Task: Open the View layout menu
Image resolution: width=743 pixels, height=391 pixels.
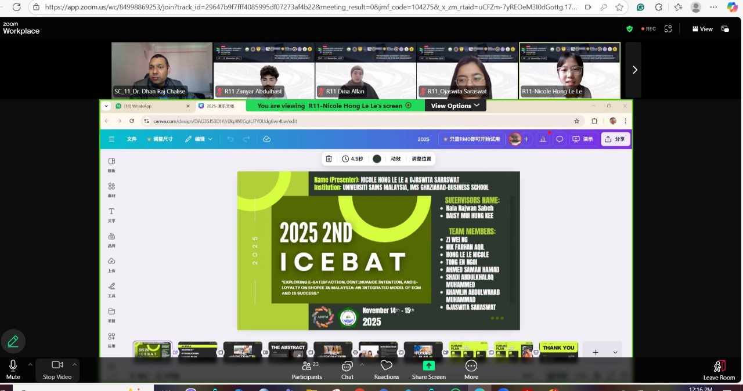Action: pyautogui.click(x=702, y=29)
